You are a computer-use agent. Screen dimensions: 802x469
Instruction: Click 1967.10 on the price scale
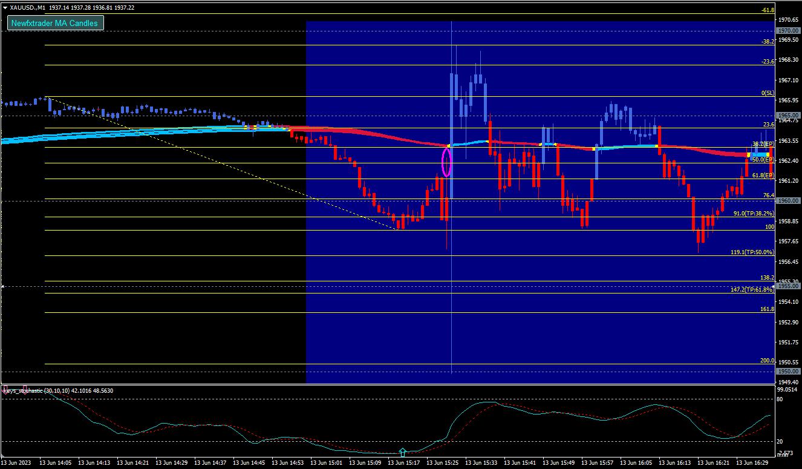coord(788,80)
